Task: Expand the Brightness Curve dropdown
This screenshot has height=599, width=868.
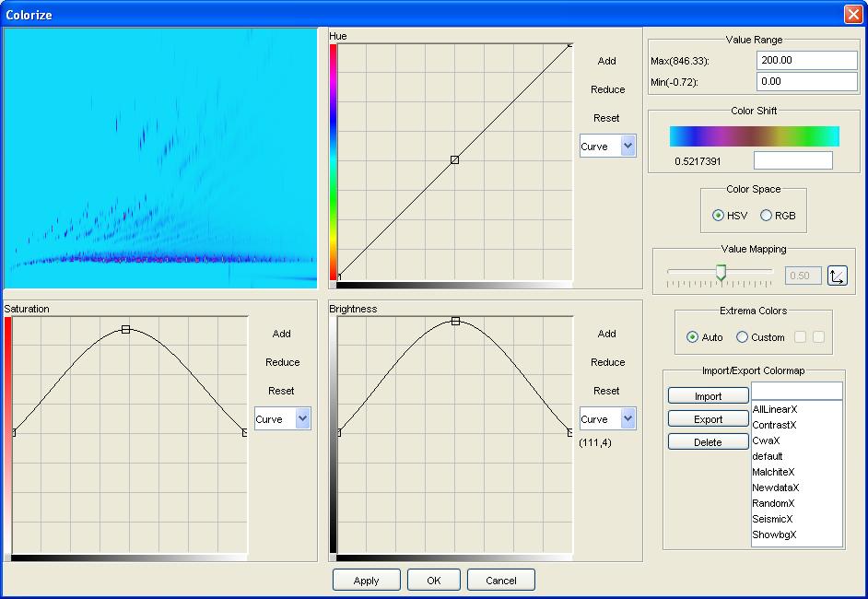Action: click(607, 418)
